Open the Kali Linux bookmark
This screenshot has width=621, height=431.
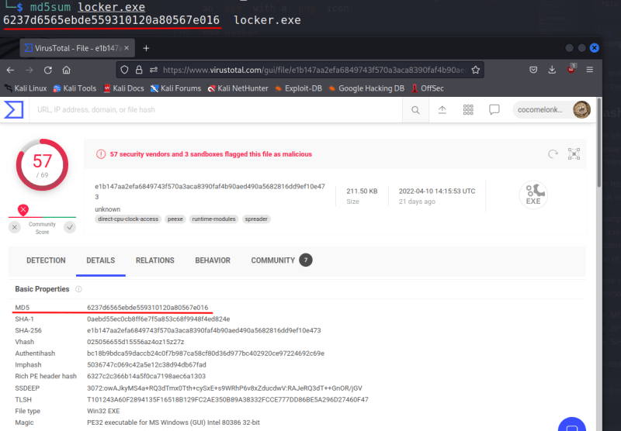point(26,88)
